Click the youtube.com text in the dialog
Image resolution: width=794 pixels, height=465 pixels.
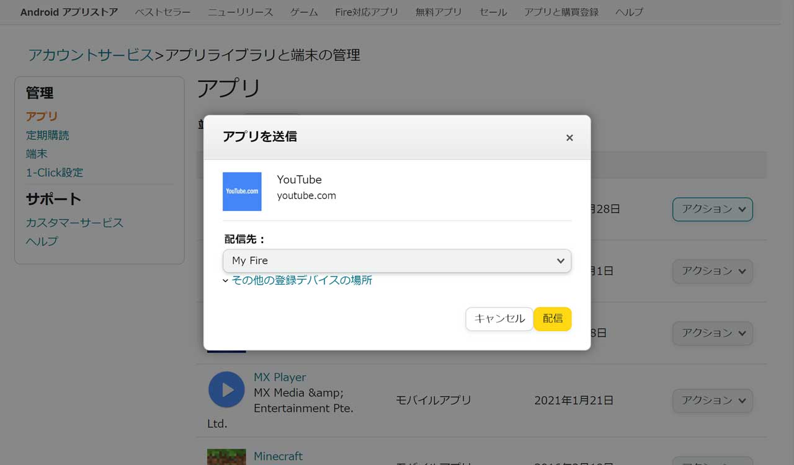click(x=306, y=196)
